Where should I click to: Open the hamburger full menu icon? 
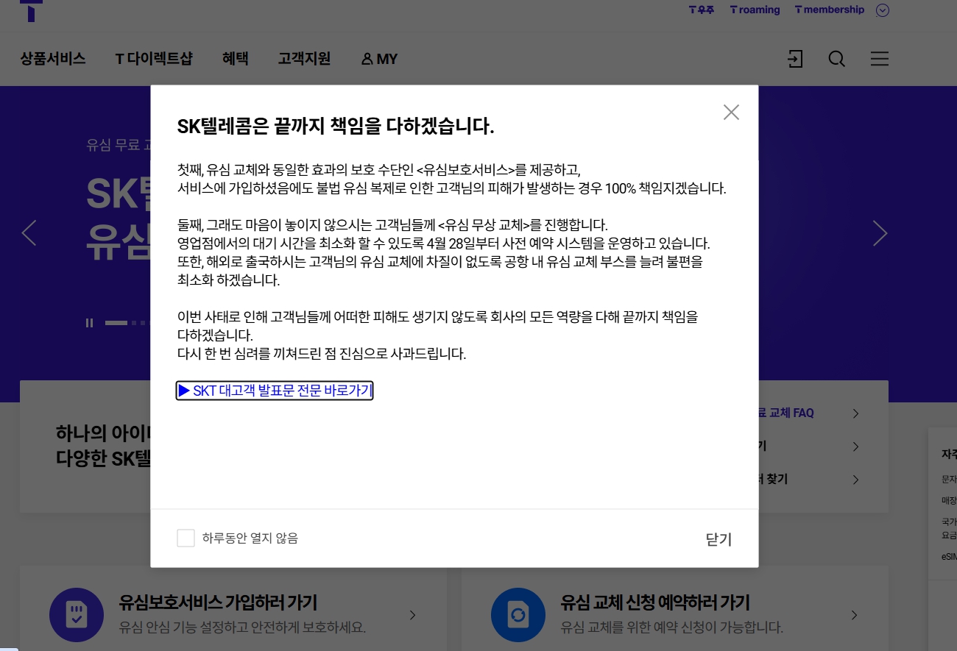point(880,59)
